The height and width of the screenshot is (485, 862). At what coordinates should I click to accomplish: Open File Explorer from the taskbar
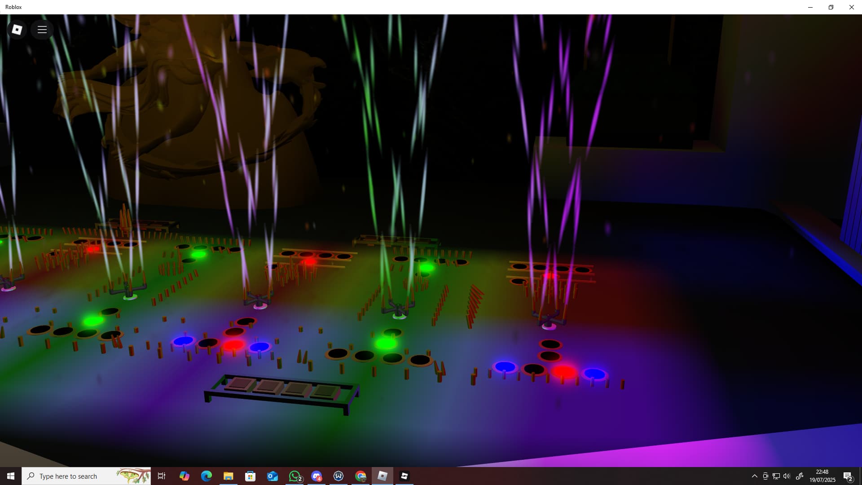click(x=228, y=476)
